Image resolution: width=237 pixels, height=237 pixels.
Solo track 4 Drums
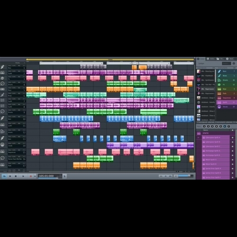point(10,82)
